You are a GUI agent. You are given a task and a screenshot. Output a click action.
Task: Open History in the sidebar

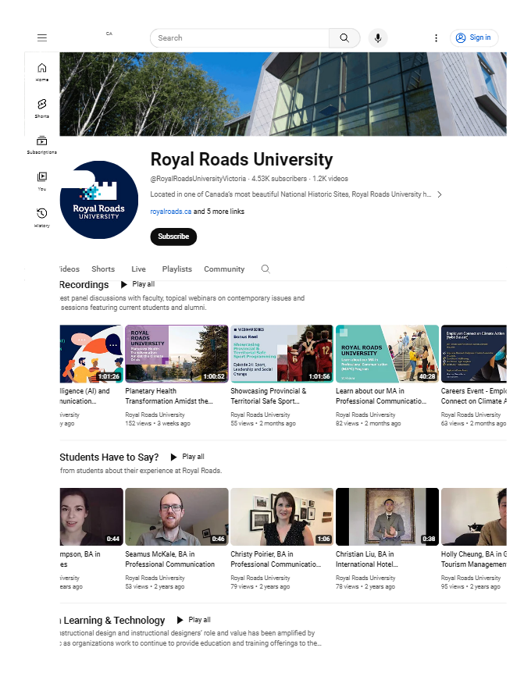pos(42,218)
